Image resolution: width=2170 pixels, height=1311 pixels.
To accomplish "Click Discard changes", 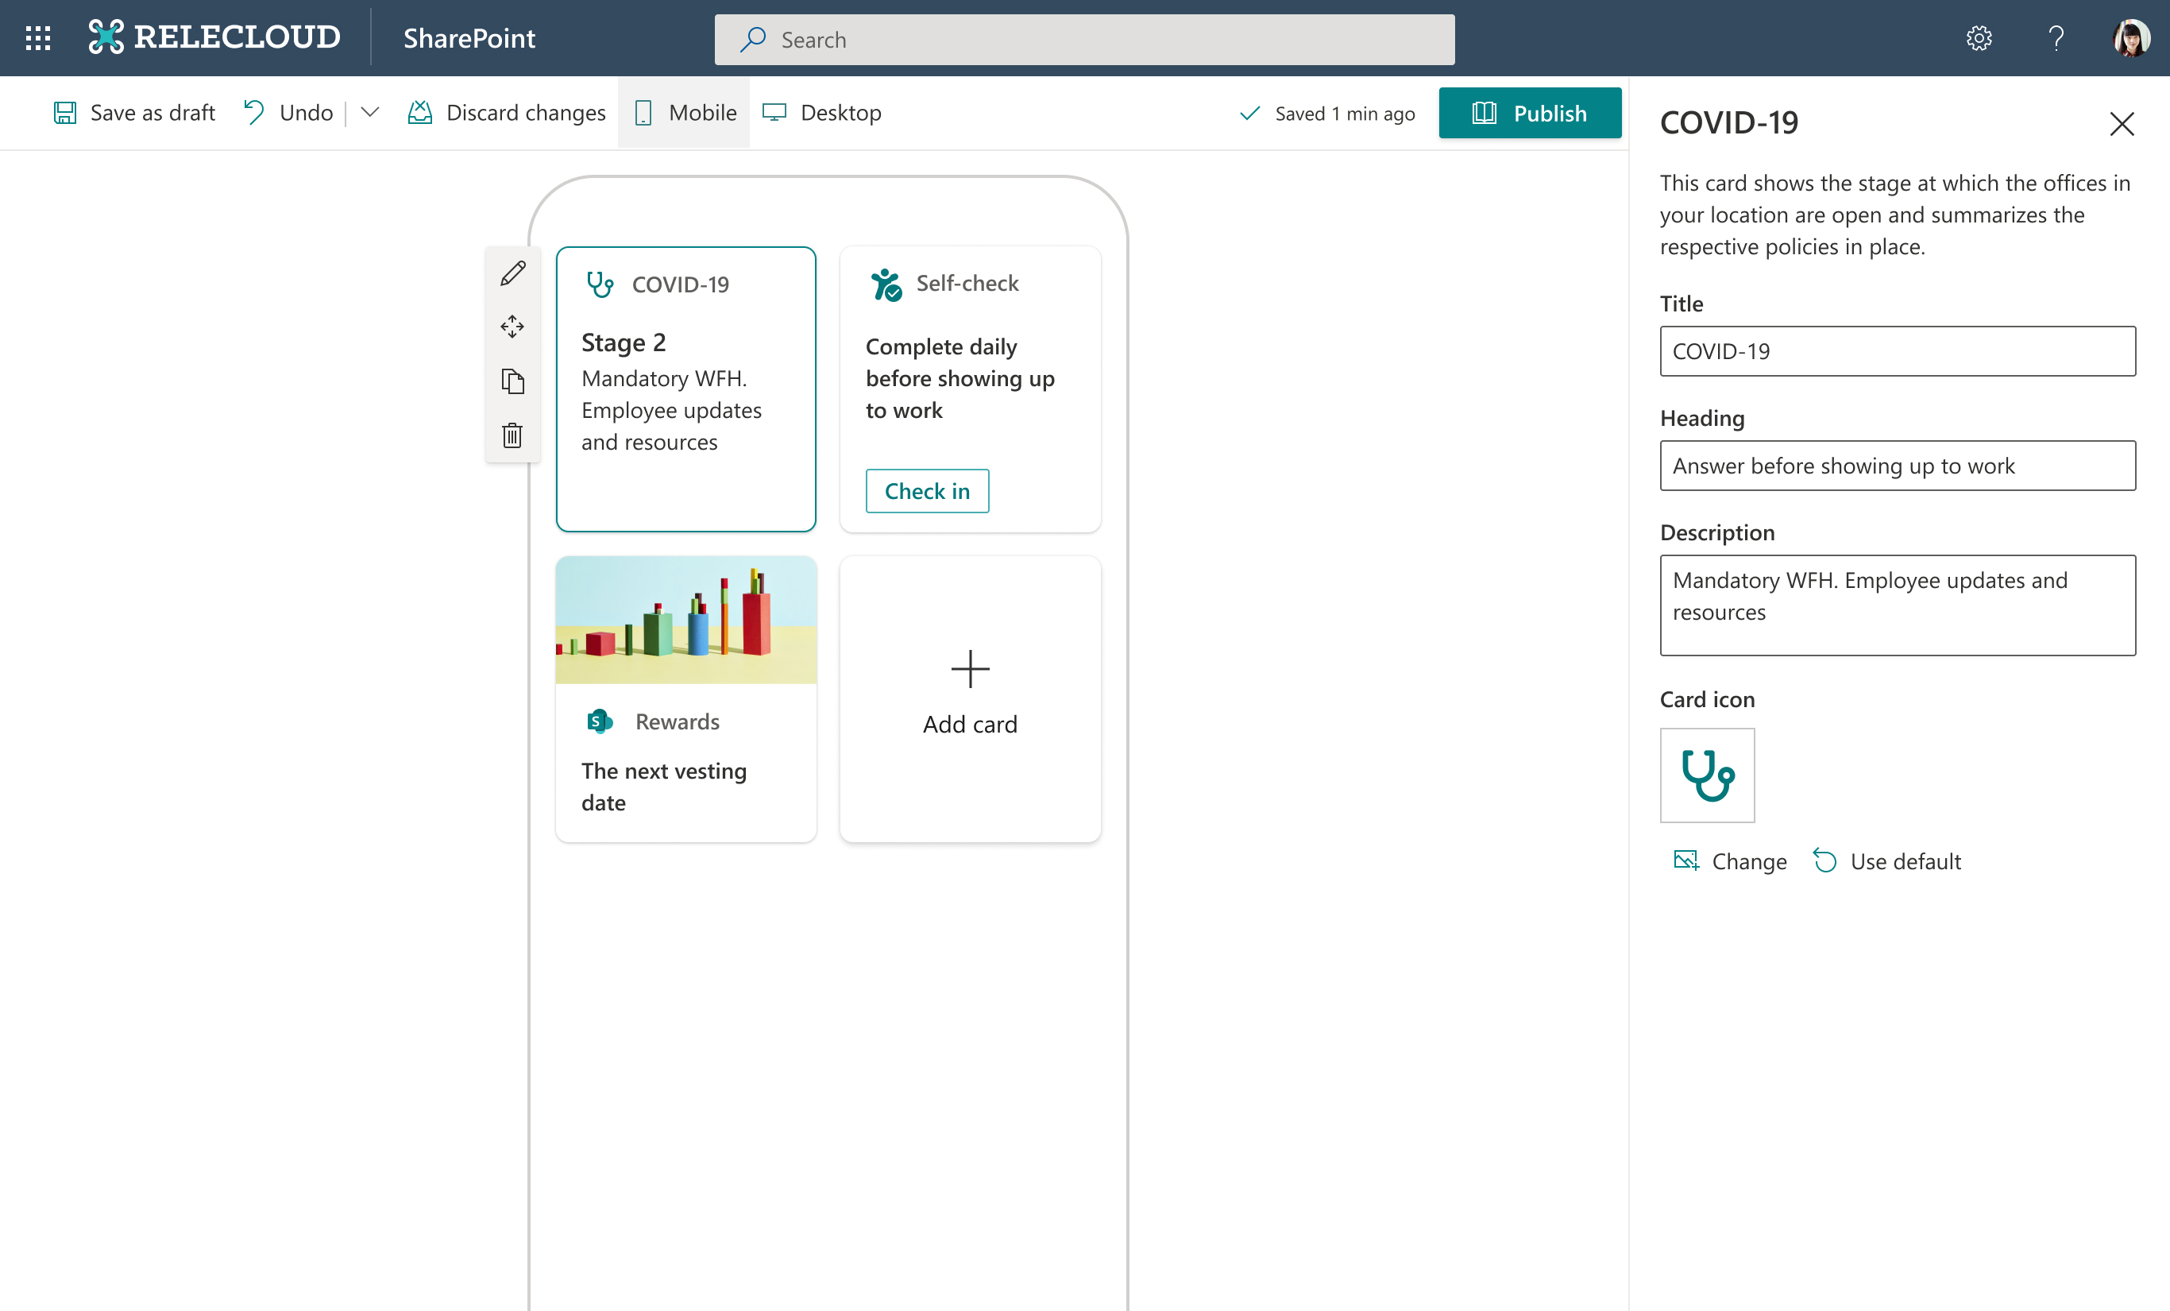I will coord(508,113).
